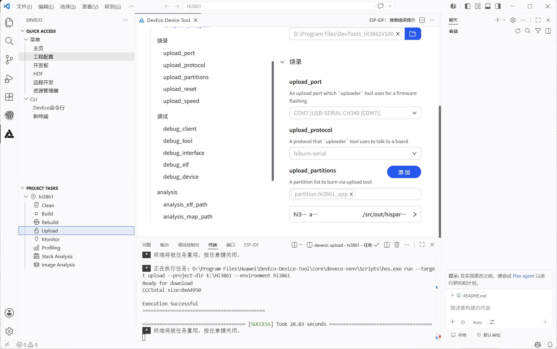Toggle the primary side bar

click(468, 6)
